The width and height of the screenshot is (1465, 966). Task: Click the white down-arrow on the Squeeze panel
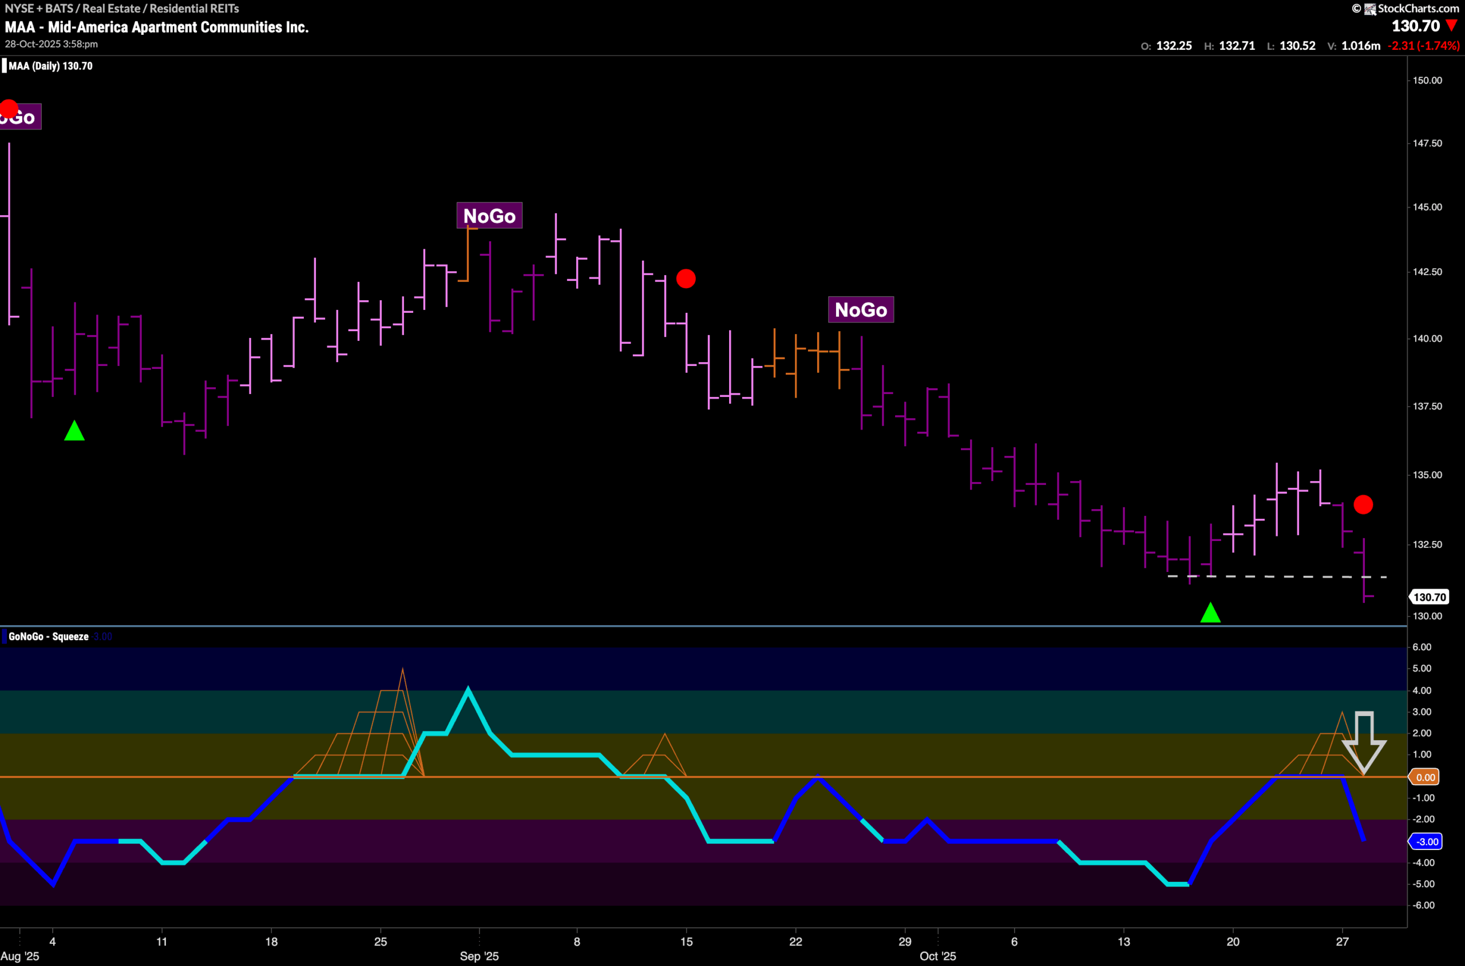pyautogui.click(x=1364, y=744)
